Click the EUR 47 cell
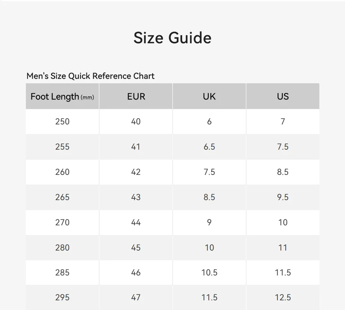345x310 pixels. [136, 298]
